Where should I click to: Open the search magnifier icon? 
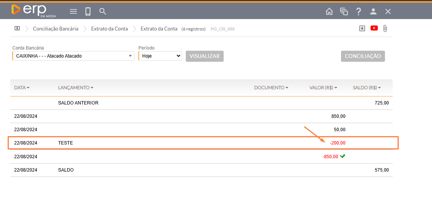102,11
